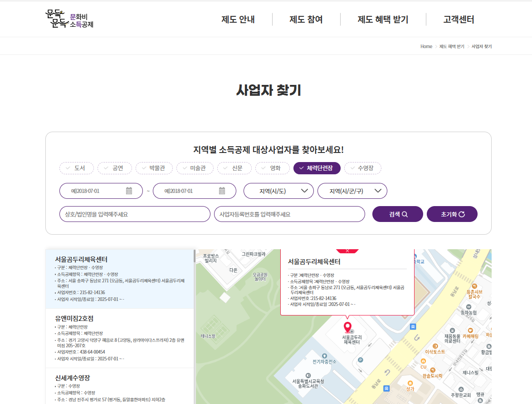
Task: Toggle the 공연 category filter
Action: pyautogui.click(x=115, y=168)
